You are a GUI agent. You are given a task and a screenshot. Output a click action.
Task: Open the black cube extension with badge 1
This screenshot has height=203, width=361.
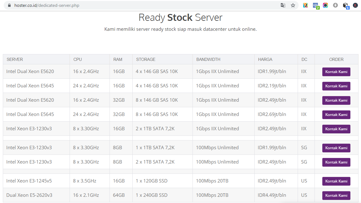pyautogui.click(x=345, y=5)
